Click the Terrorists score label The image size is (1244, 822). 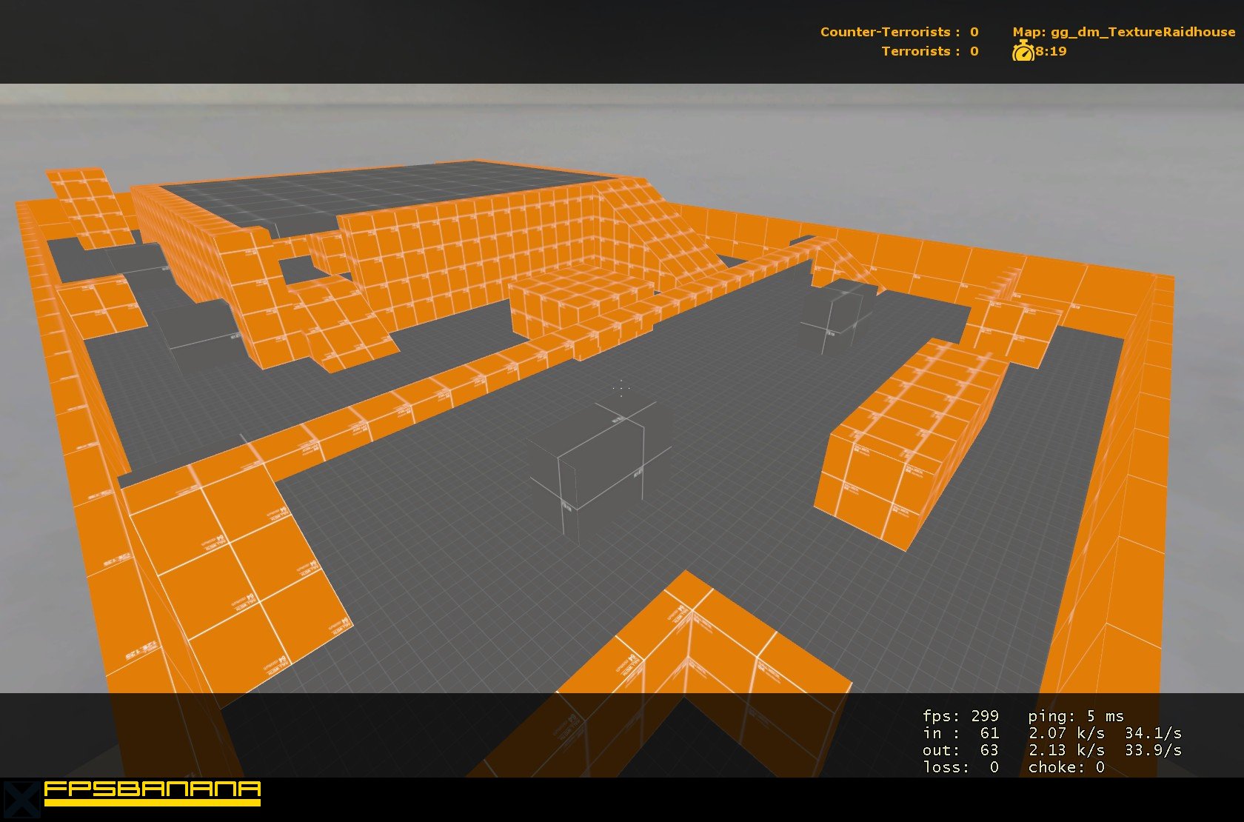[929, 51]
